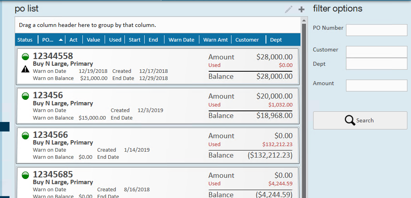Screen dimensions: 411x198
Task: Click the green status icon for PO 123456
Action: (x=25, y=96)
